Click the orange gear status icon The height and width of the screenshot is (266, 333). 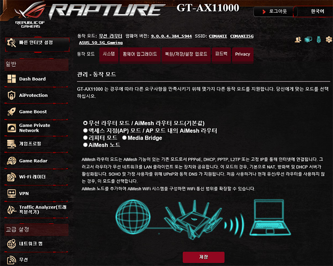(x=329, y=40)
